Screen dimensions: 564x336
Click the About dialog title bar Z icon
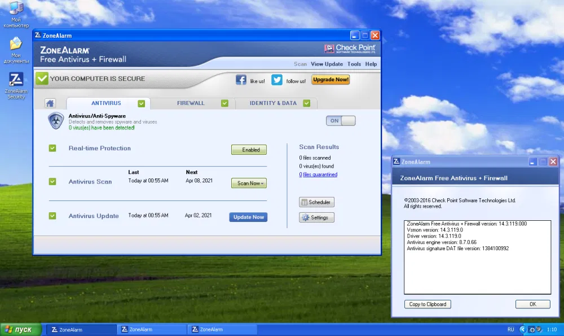click(396, 162)
